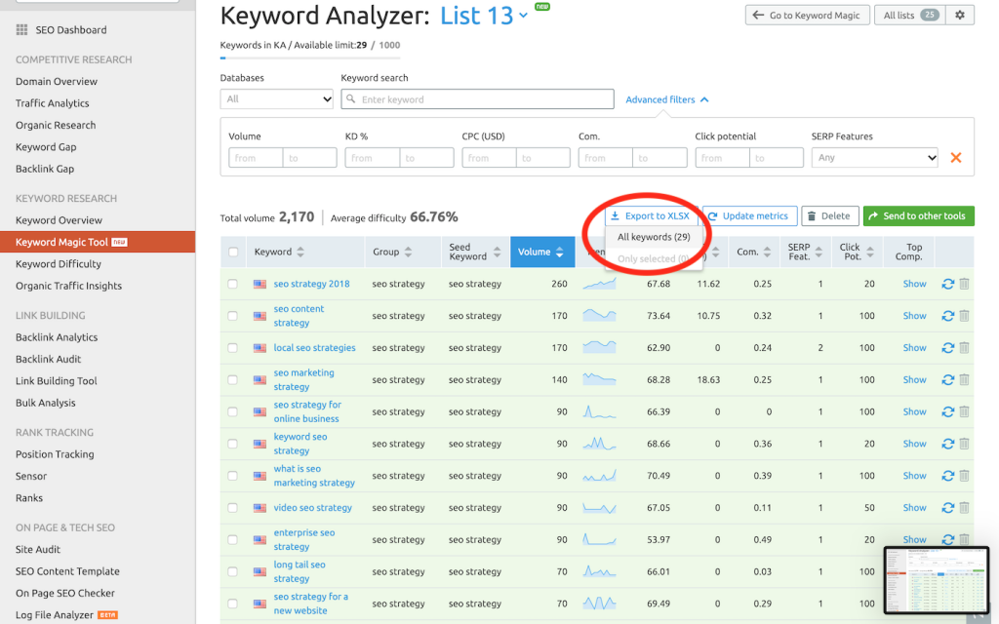This screenshot has width=999, height=624.
Task: Check the enterprise seo strategy row checkbox
Action: pos(232,539)
